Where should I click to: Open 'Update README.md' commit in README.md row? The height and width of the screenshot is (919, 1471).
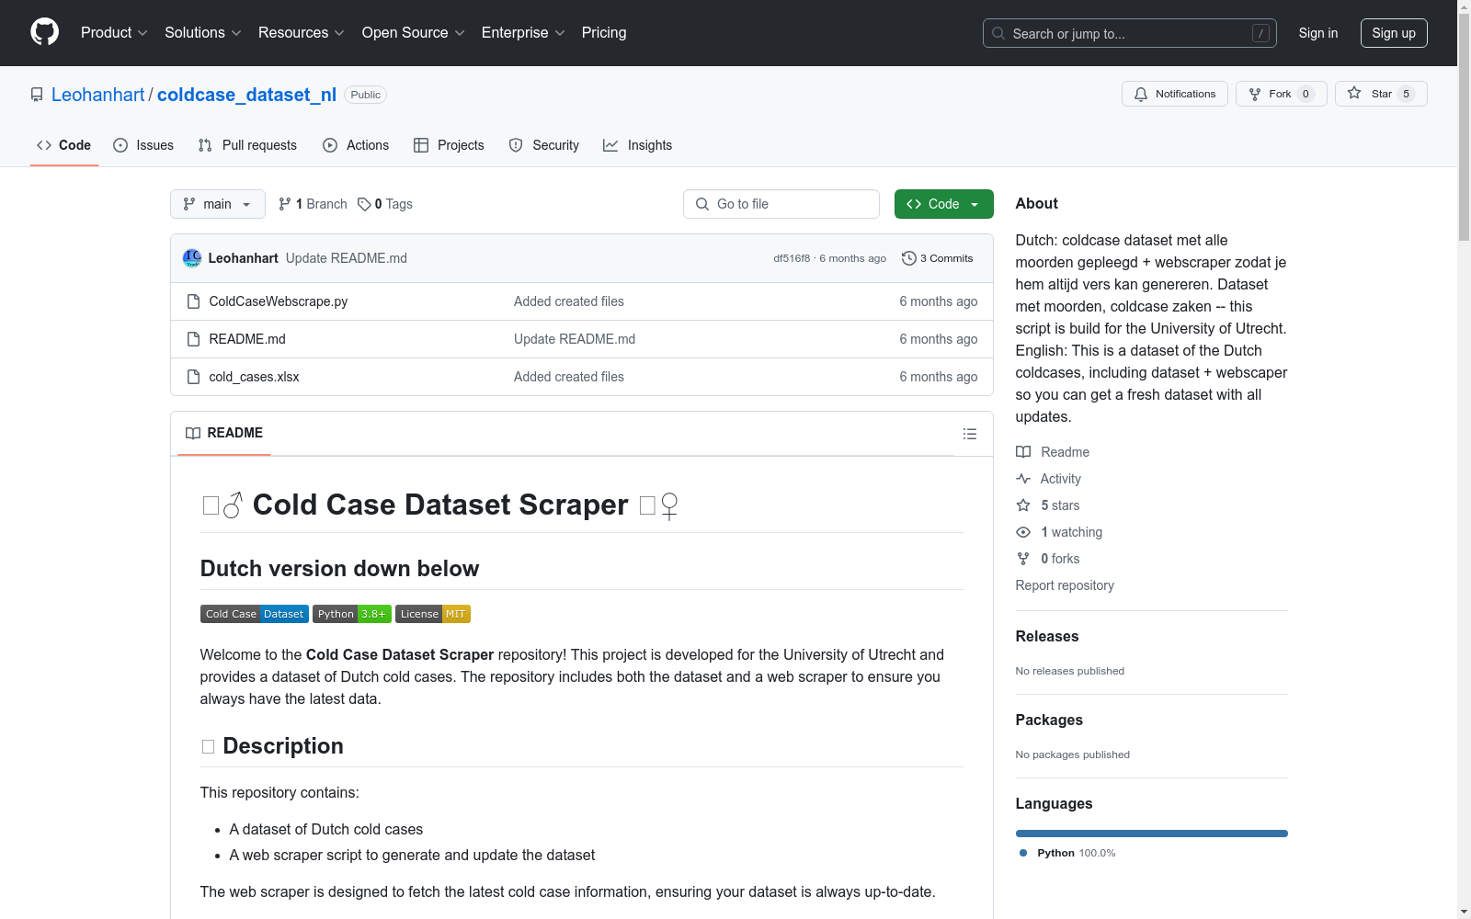tap(575, 339)
